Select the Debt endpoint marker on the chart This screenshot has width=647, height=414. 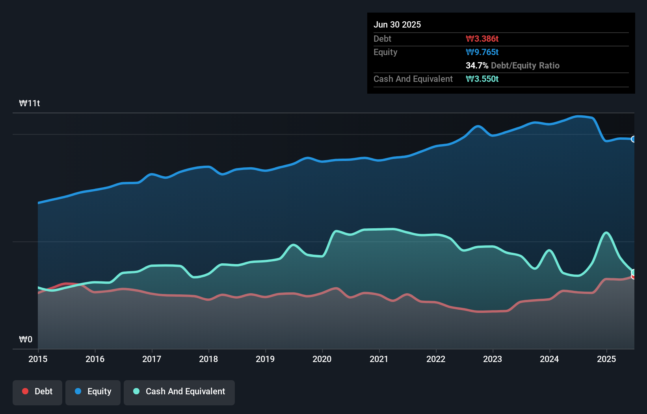pos(634,277)
